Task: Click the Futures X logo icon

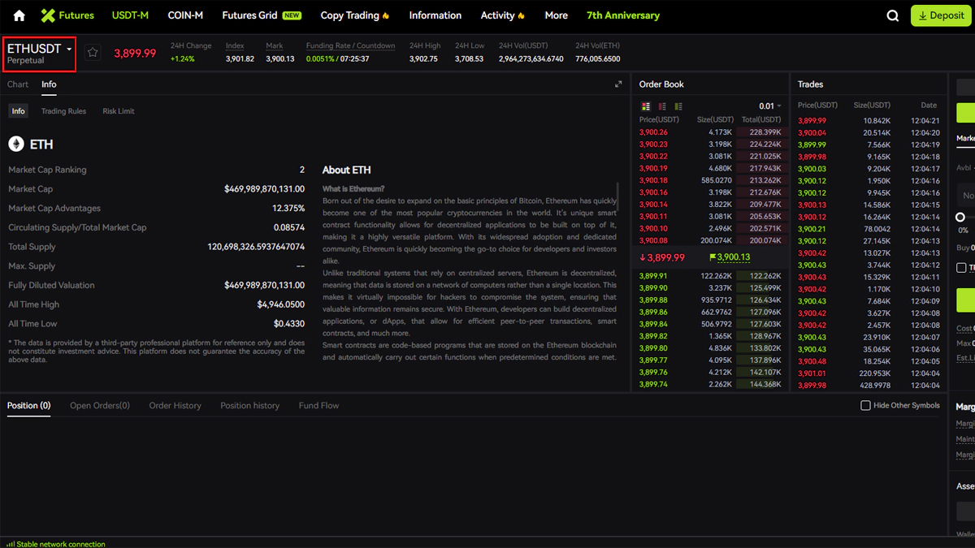Action: [x=48, y=15]
